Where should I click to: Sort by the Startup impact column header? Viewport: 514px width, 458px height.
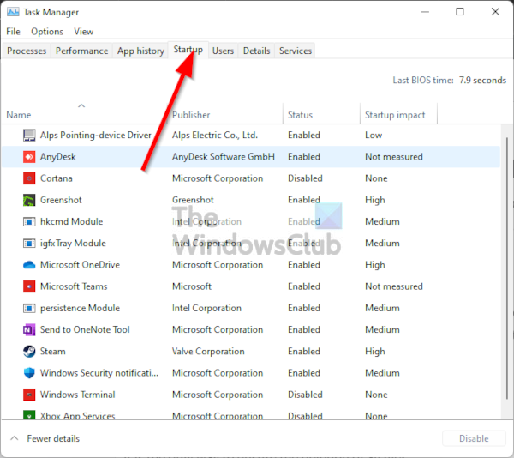(x=395, y=115)
